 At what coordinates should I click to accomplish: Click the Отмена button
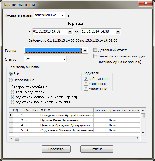coord(97,149)
